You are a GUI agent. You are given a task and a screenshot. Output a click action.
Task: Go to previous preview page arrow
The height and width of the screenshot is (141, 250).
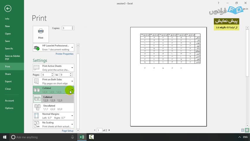coord(95,130)
